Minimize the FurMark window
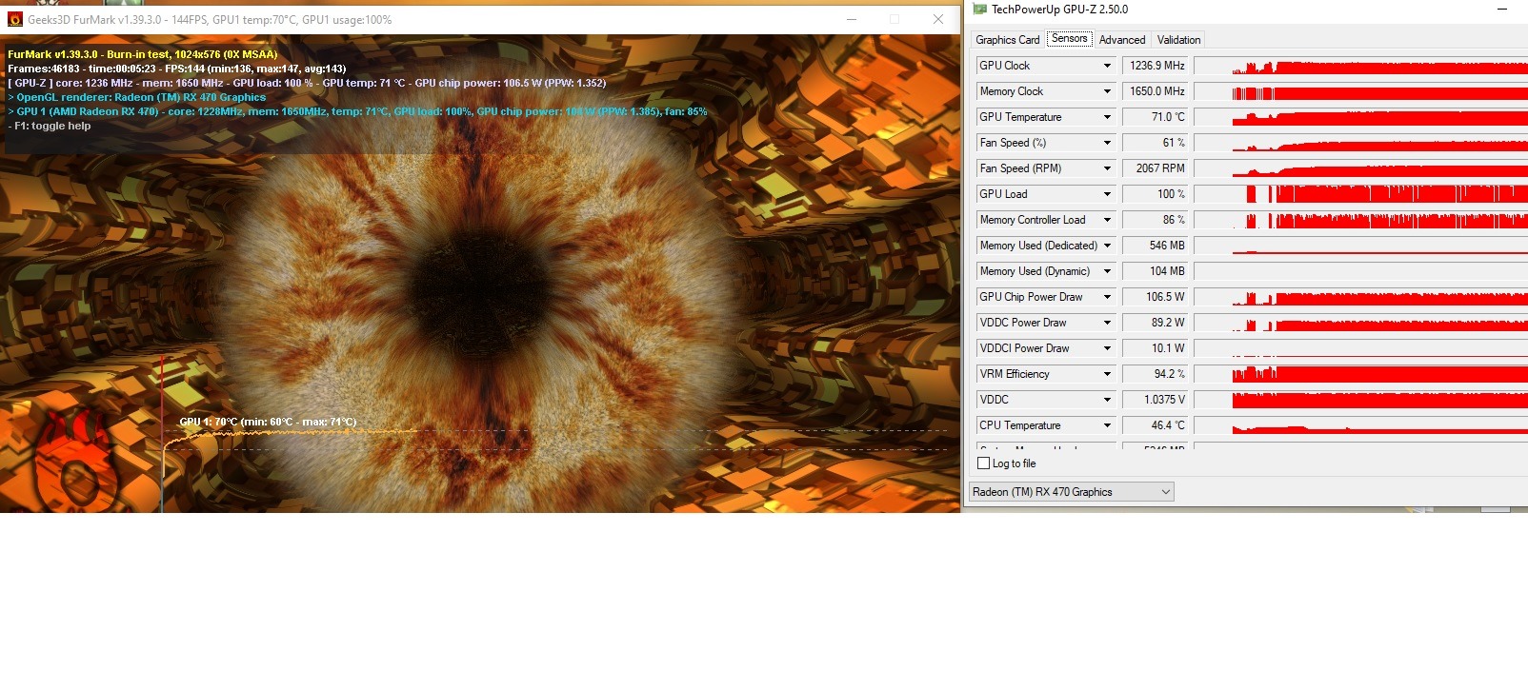This screenshot has height=690, width=1528. pyautogui.click(x=852, y=19)
